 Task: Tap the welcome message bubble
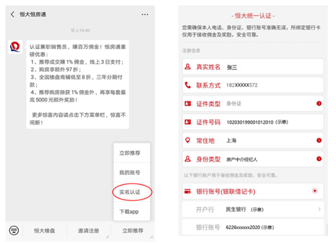pyautogui.click(x=77, y=85)
